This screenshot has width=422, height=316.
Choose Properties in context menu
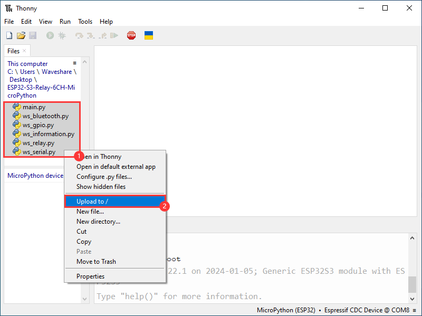click(x=115, y=276)
